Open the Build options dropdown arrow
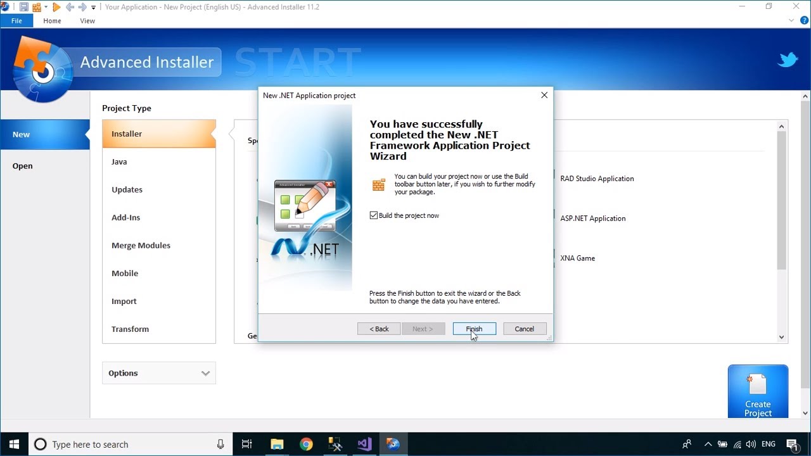This screenshot has height=456, width=811. [x=46, y=7]
